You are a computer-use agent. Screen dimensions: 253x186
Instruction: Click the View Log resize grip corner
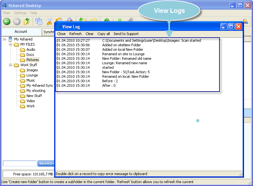click(x=240, y=174)
